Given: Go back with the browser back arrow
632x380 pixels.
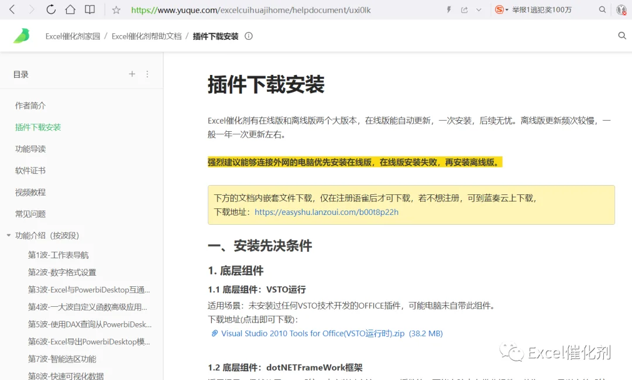Looking at the screenshot, I should tap(12, 10).
